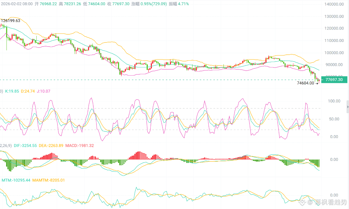Expand the side panel arrow on right edge
This screenshot has width=349, height=209.
(x=348, y=107)
